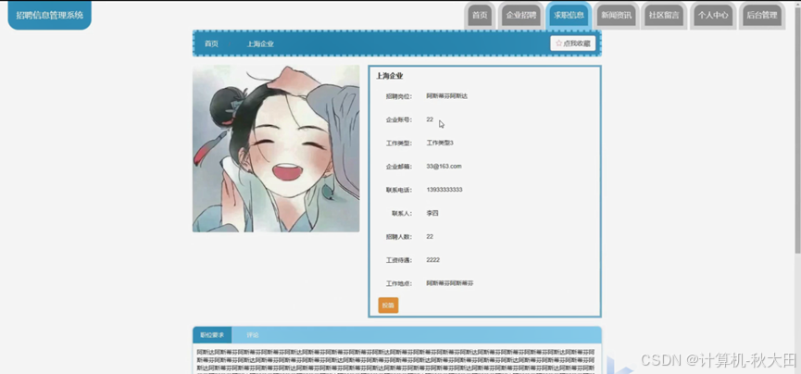The image size is (801, 374).
Task: Switch to the 评论 tab
Action: click(253, 335)
